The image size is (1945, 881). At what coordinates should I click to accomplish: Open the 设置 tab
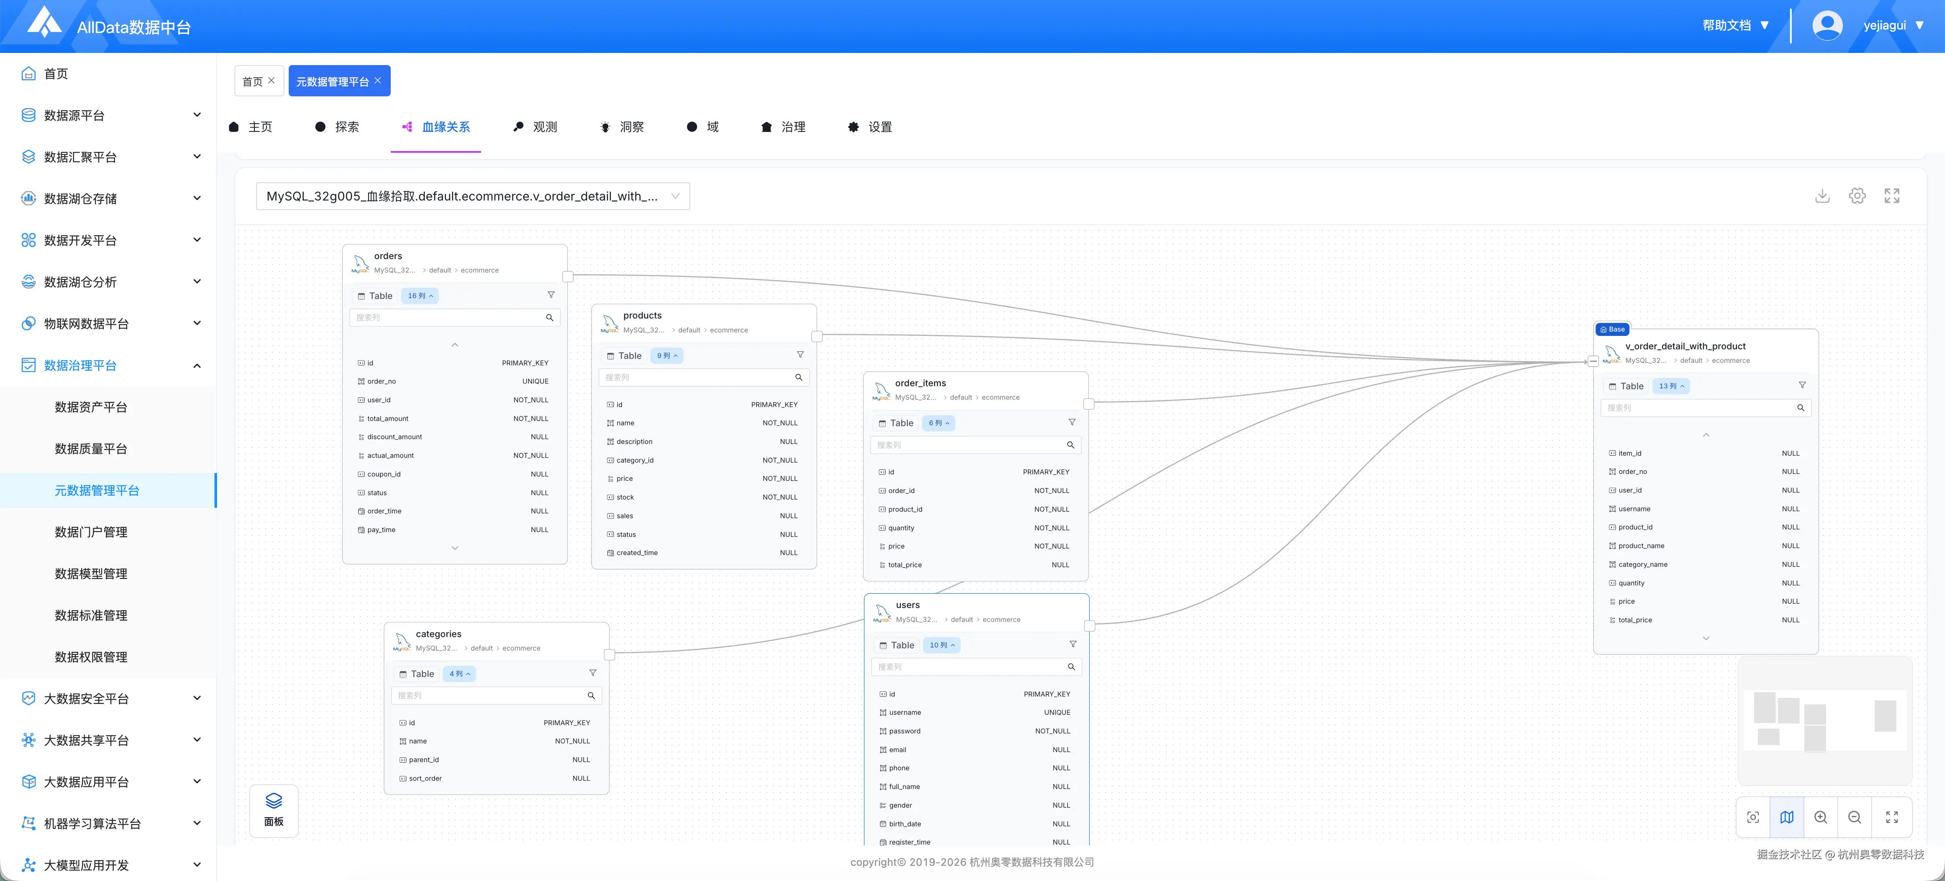[870, 127]
